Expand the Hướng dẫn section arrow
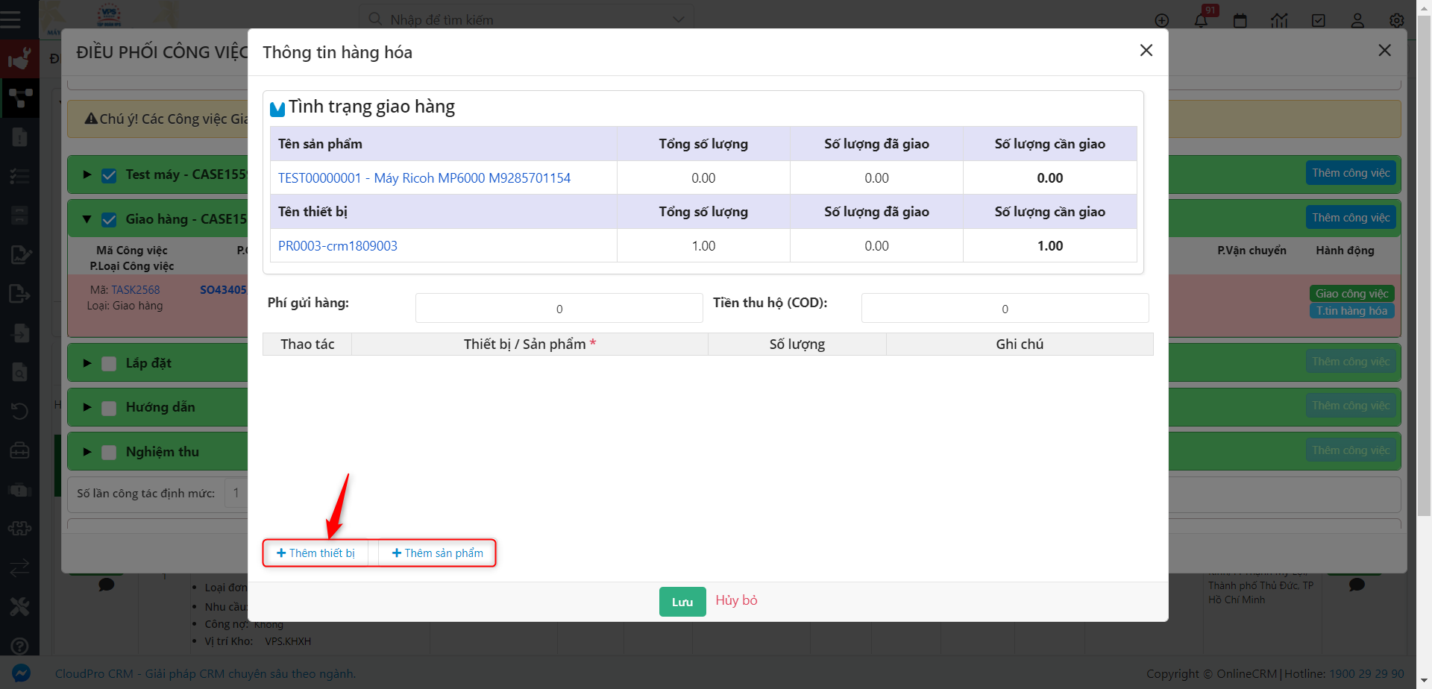Screen dimensions: 1432x689 click(x=87, y=407)
